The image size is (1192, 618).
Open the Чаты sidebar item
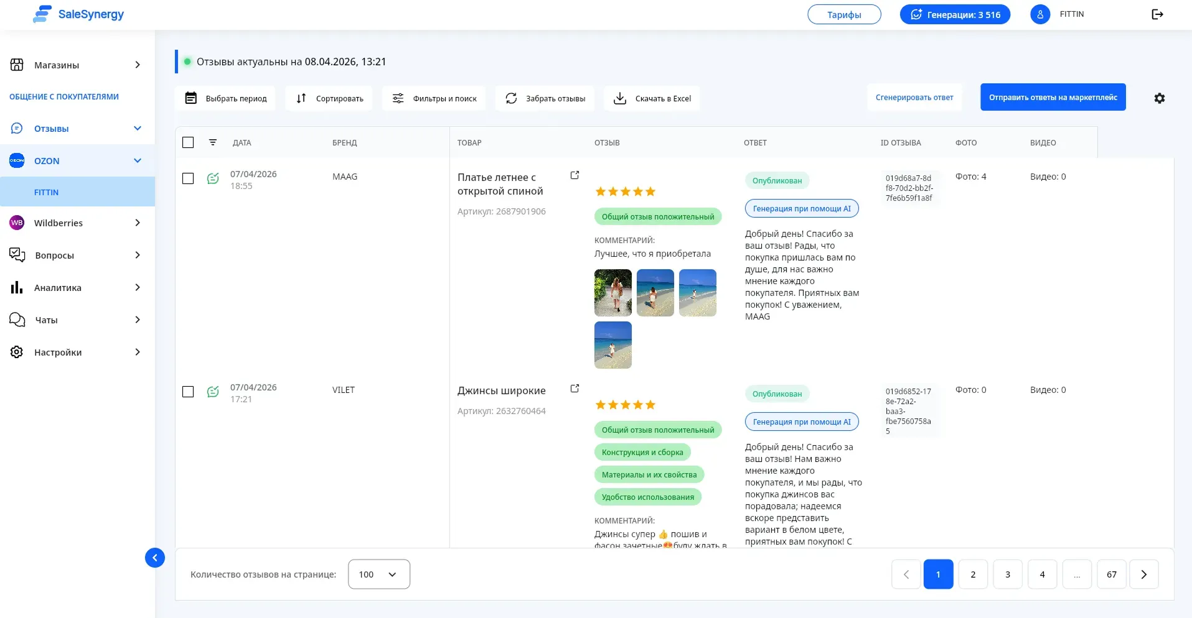point(77,320)
